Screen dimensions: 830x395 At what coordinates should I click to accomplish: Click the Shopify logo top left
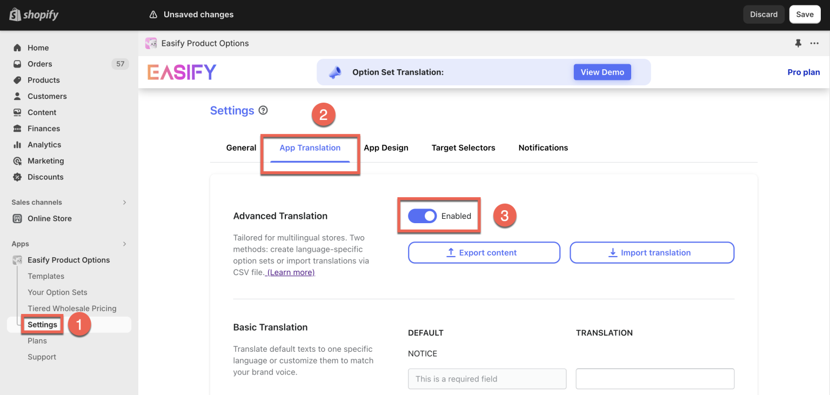point(34,15)
